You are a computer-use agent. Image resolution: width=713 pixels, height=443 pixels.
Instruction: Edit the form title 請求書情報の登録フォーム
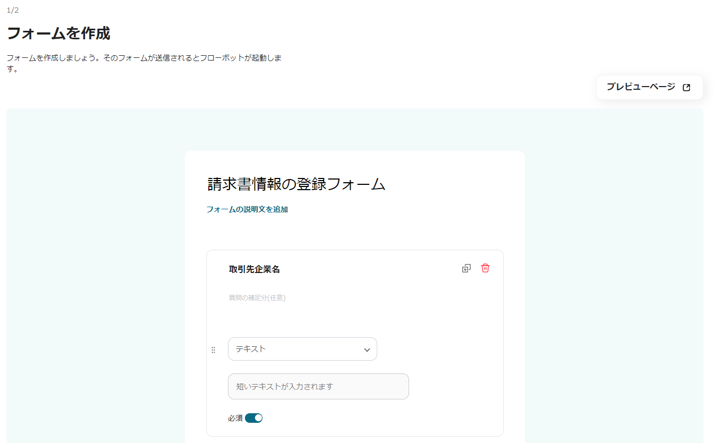[x=295, y=184]
